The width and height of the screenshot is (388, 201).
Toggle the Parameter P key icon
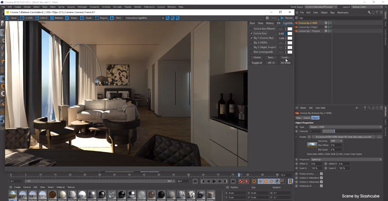(x=277, y=181)
